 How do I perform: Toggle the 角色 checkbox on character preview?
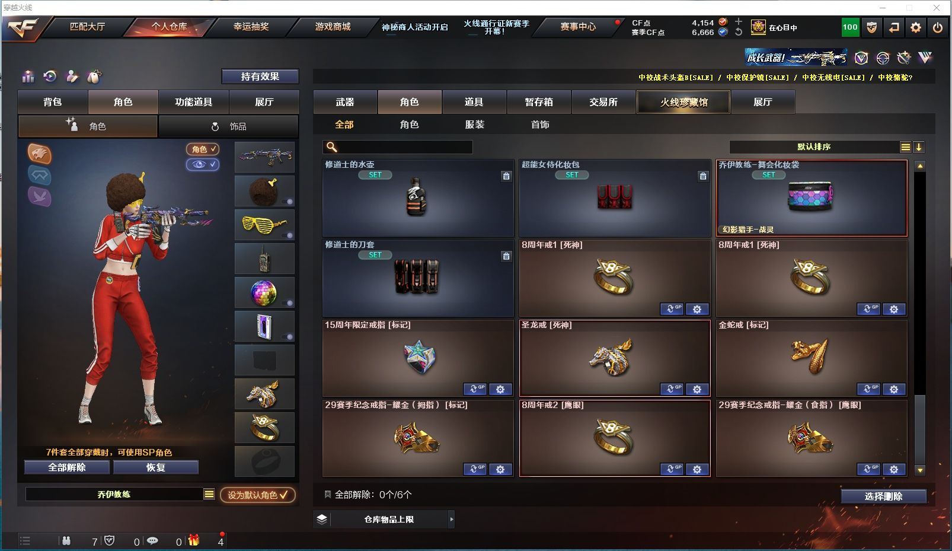pos(203,149)
